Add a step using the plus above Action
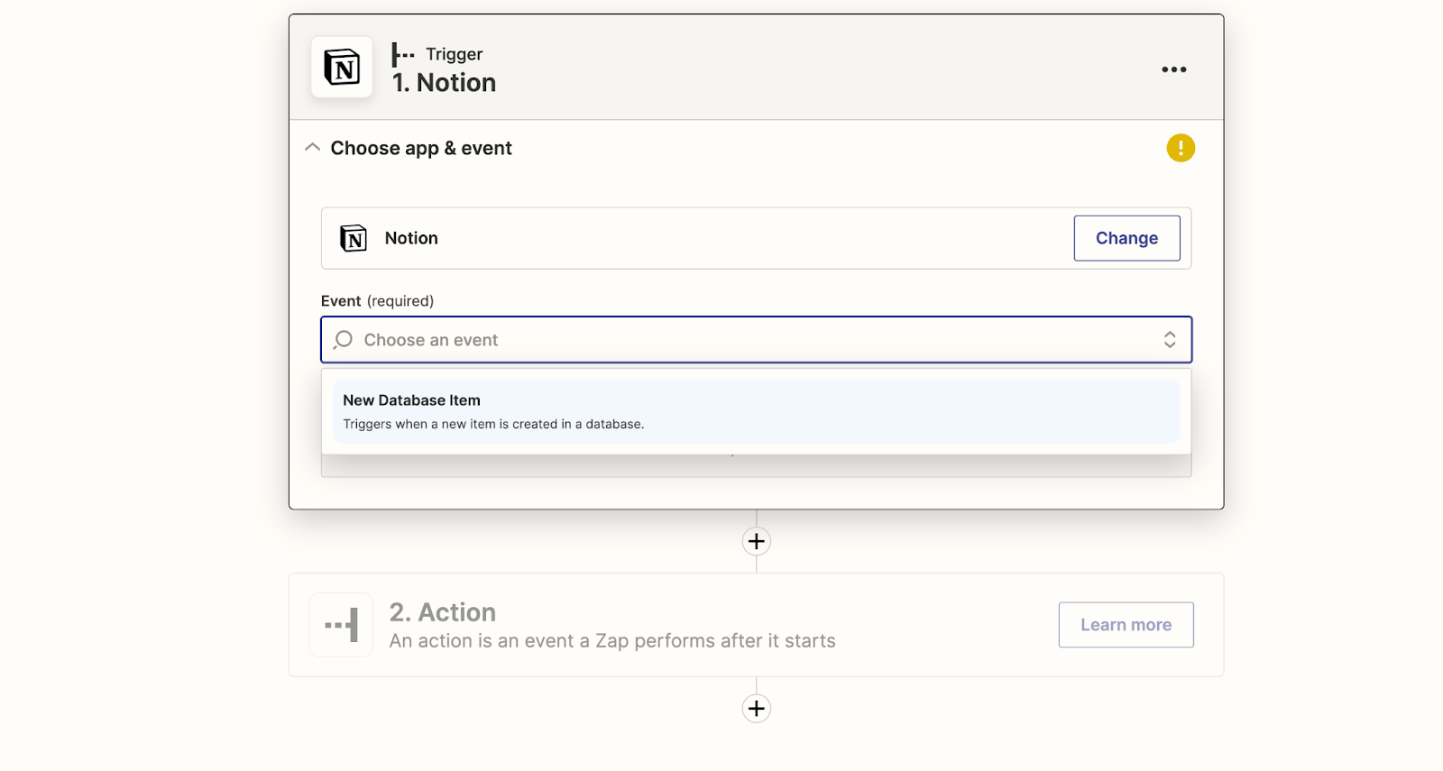This screenshot has width=1443, height=771. (x=756, y=541)
